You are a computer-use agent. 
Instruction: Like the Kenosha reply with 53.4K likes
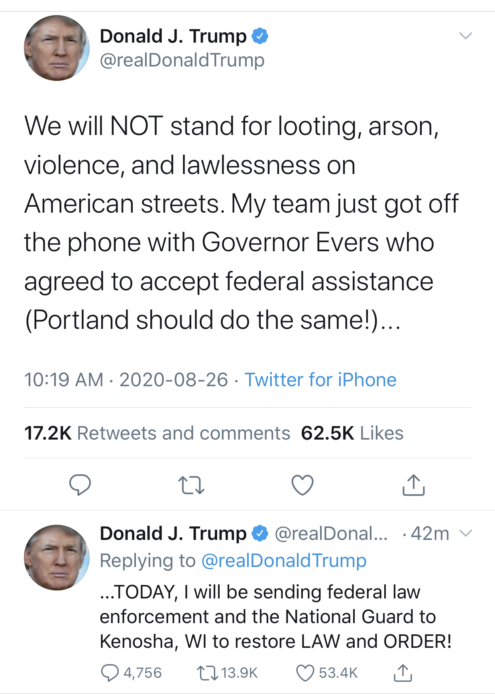point(305,673)
